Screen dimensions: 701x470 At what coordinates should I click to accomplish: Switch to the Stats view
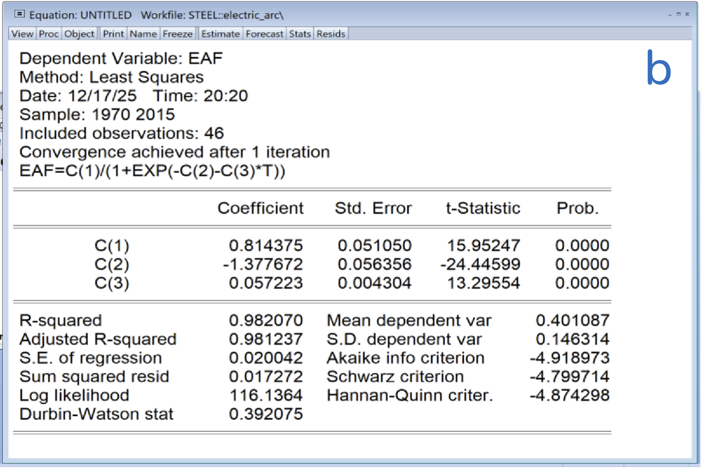pos(299,34)
